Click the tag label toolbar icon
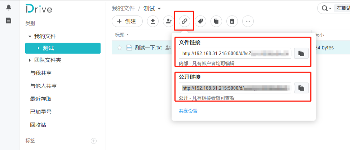This screenshot has height=150, width=350. click(x=200, y=21)
